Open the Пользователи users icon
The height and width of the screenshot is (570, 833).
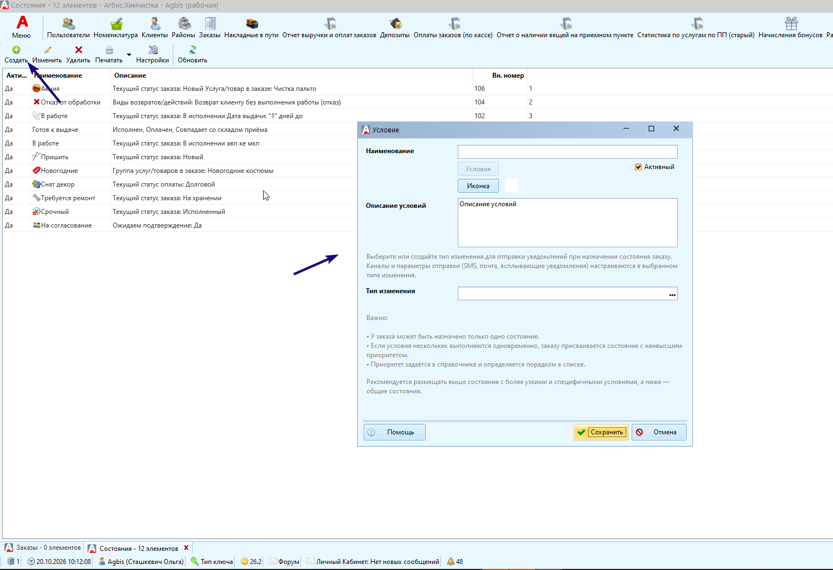point(68,24)
